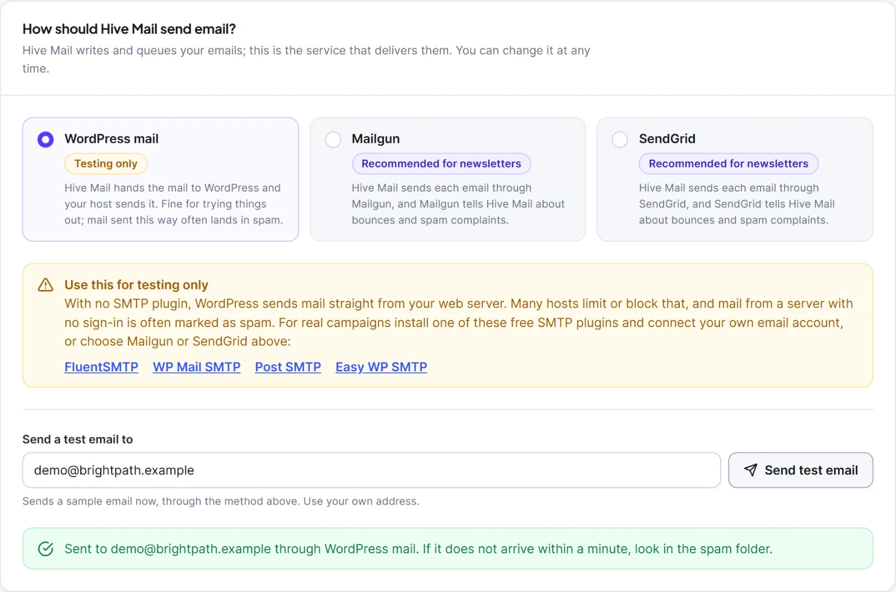Click the Testing only badge
Image resolution: width=896 pixels, height=592 pixels.
tap(106, 164)
